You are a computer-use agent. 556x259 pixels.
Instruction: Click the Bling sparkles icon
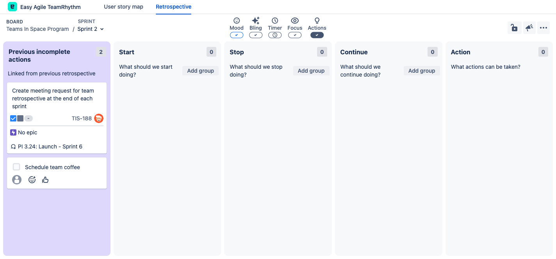256,21
